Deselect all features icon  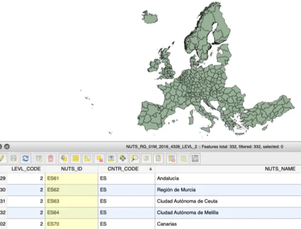pos(99,158)
